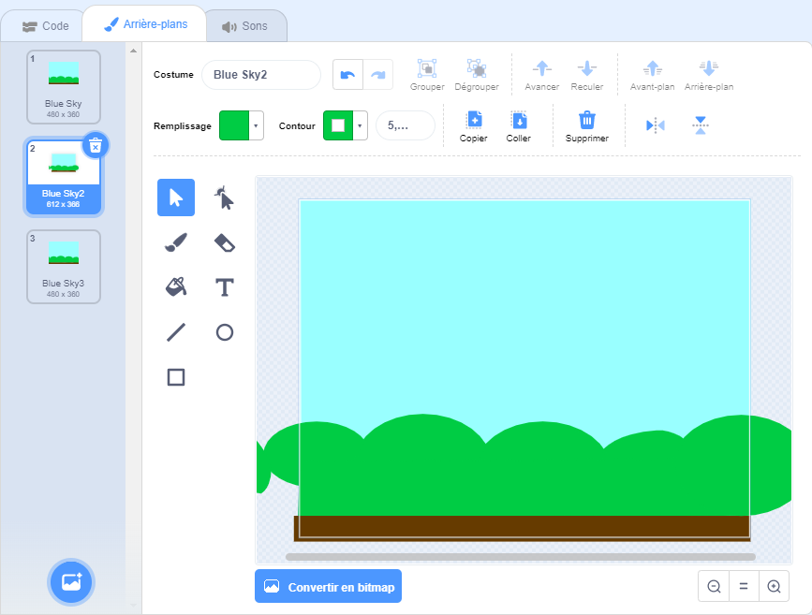Delete the Blue Sky2 backdrop
Viewport: 812px width, 615px height.
pos(96,146)
